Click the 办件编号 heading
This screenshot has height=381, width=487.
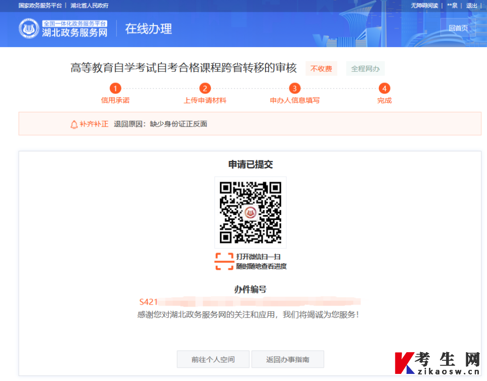tap(250, 289)
